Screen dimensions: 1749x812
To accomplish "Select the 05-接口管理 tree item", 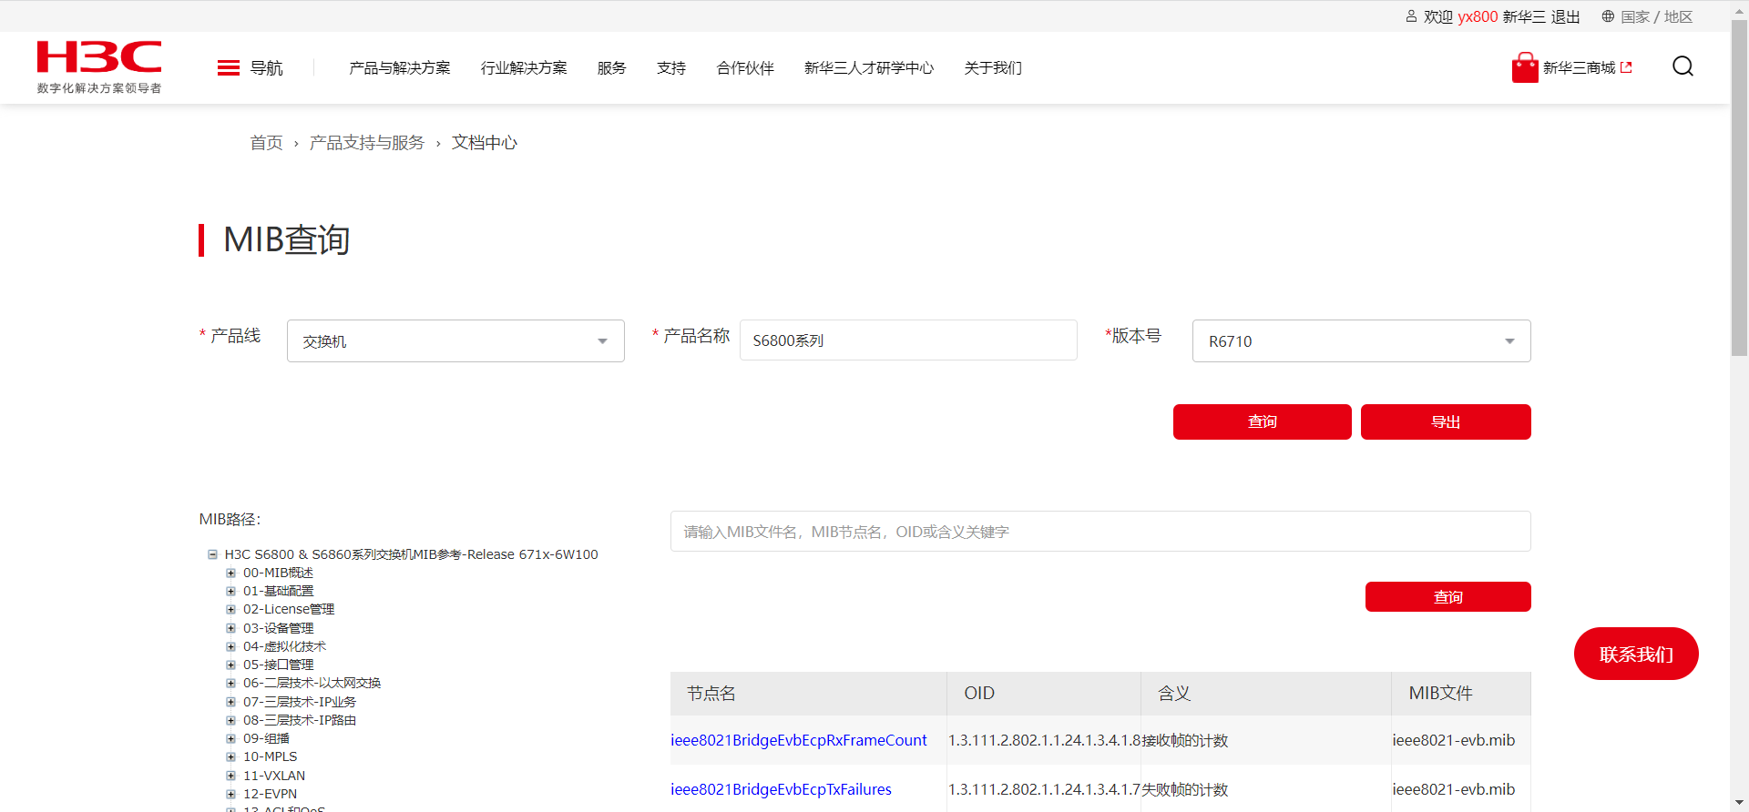I will [278, 665].
